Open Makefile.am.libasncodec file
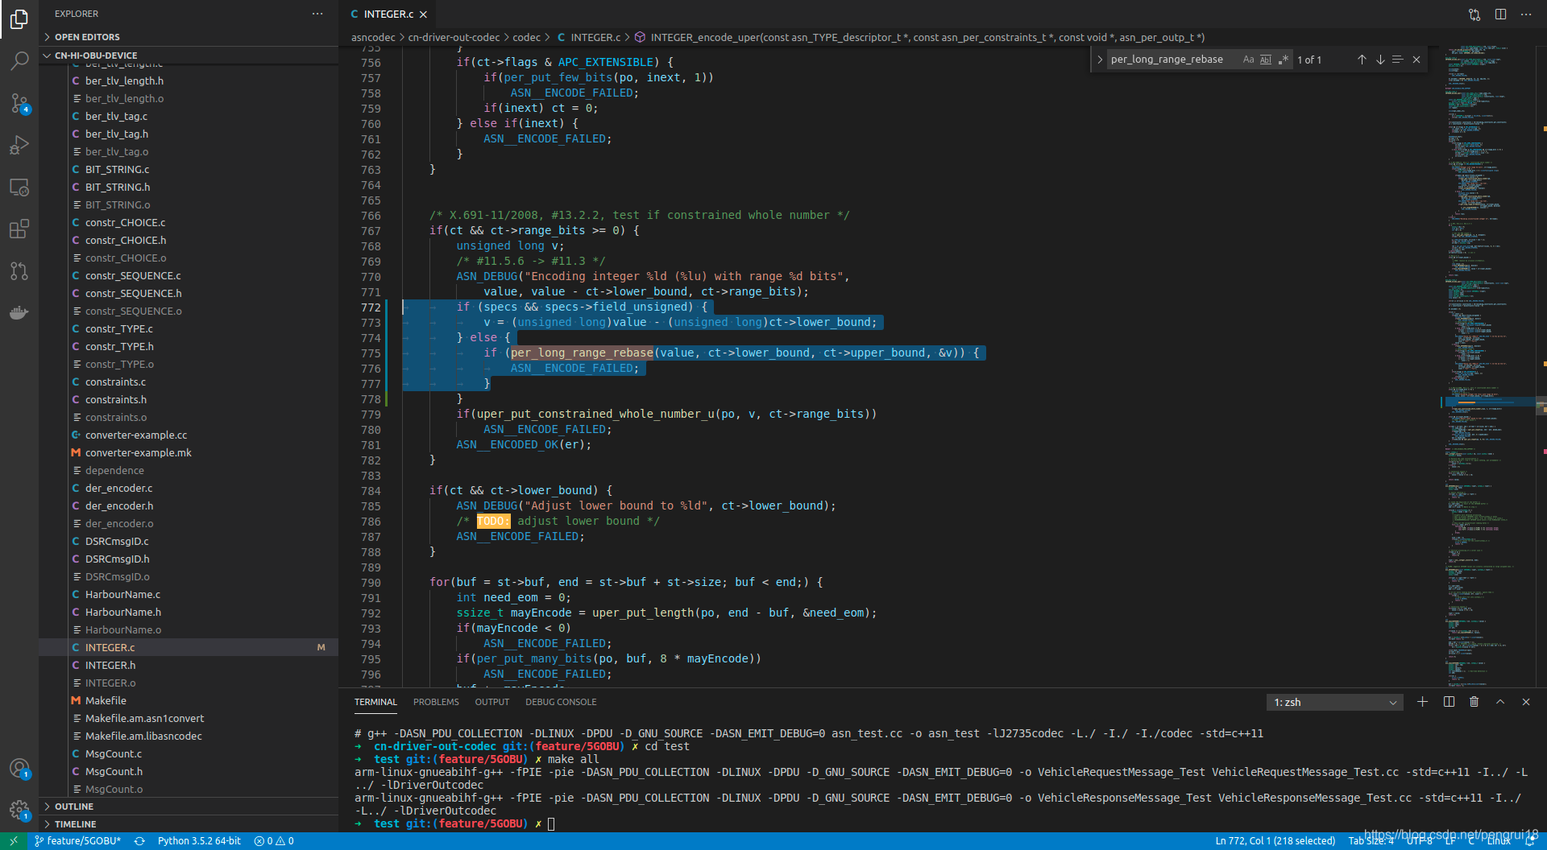The height and width of the screenshot is (850, 1547). click(x=143, y=736)
